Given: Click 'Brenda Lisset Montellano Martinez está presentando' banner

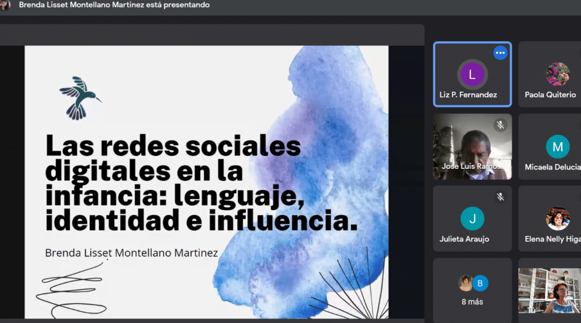Looking at the screenshot, I should tap(114, 5).
